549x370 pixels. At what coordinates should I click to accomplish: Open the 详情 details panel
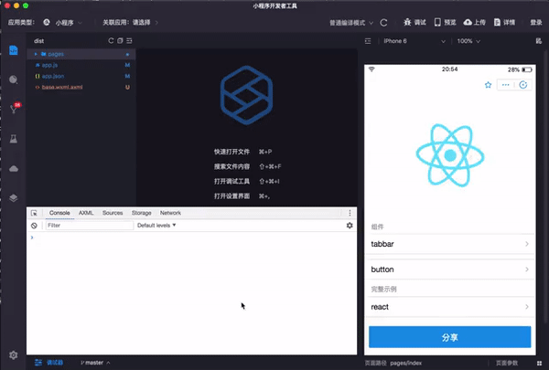point(504,22)
